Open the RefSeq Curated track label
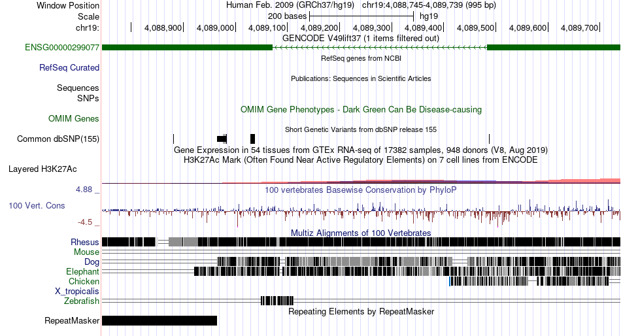 pos(69,68)
